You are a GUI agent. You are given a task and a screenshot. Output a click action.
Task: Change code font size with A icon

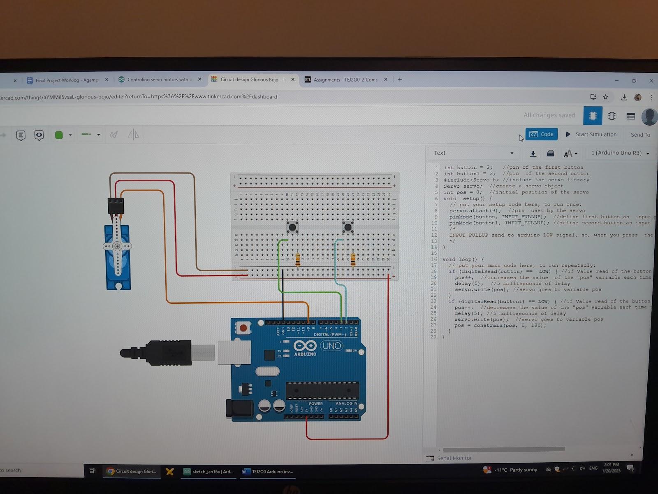[570, 154]
